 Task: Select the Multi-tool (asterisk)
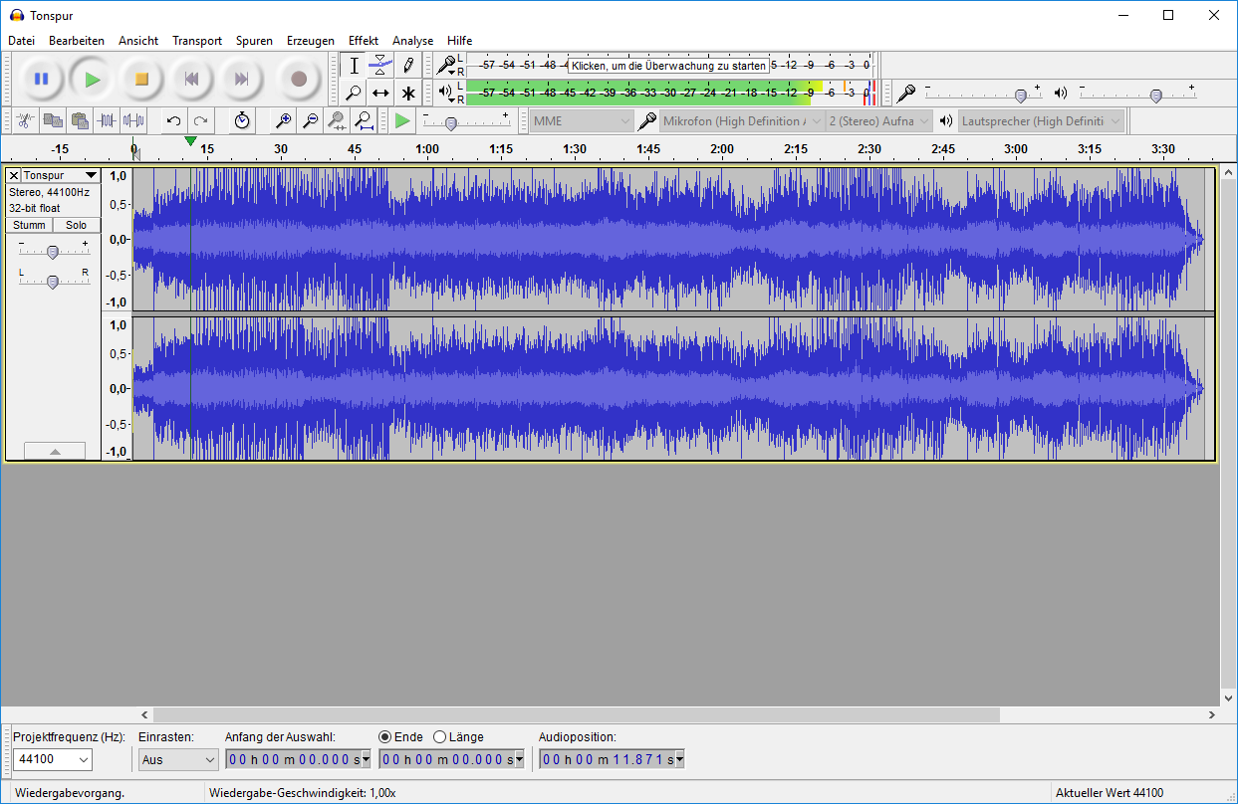click(408, 93)
